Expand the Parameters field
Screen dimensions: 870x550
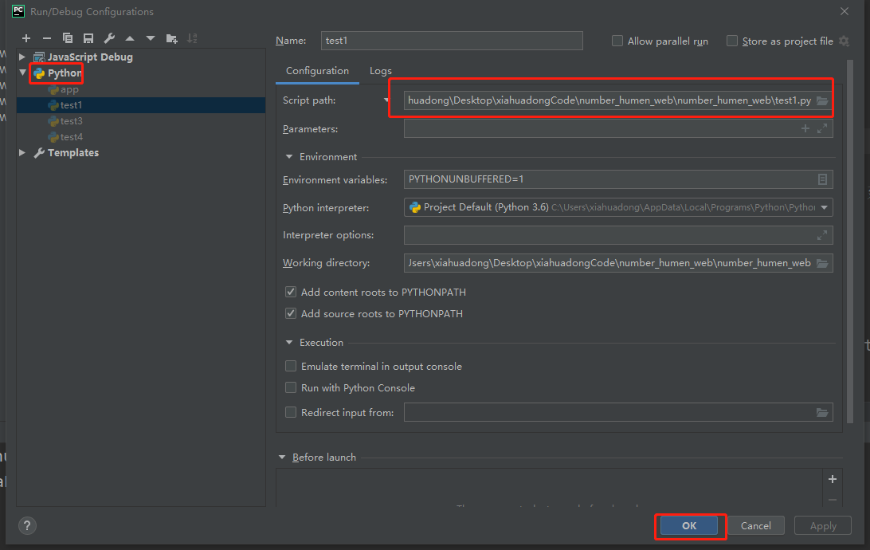(822, 128)
